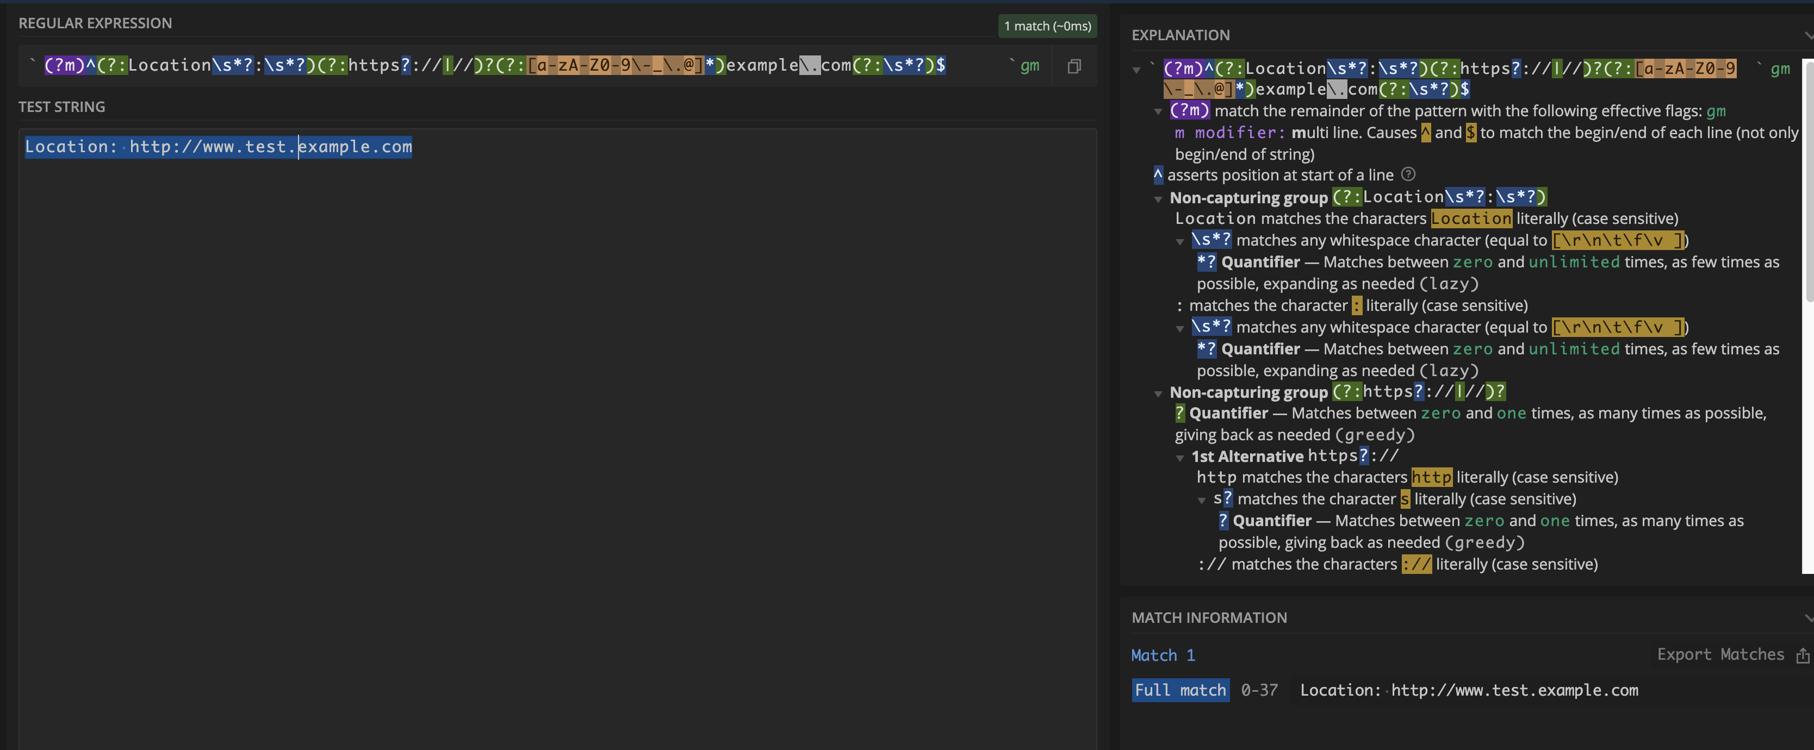
Task: Open the gm regex flags selector
Action: click(1029, 66)
